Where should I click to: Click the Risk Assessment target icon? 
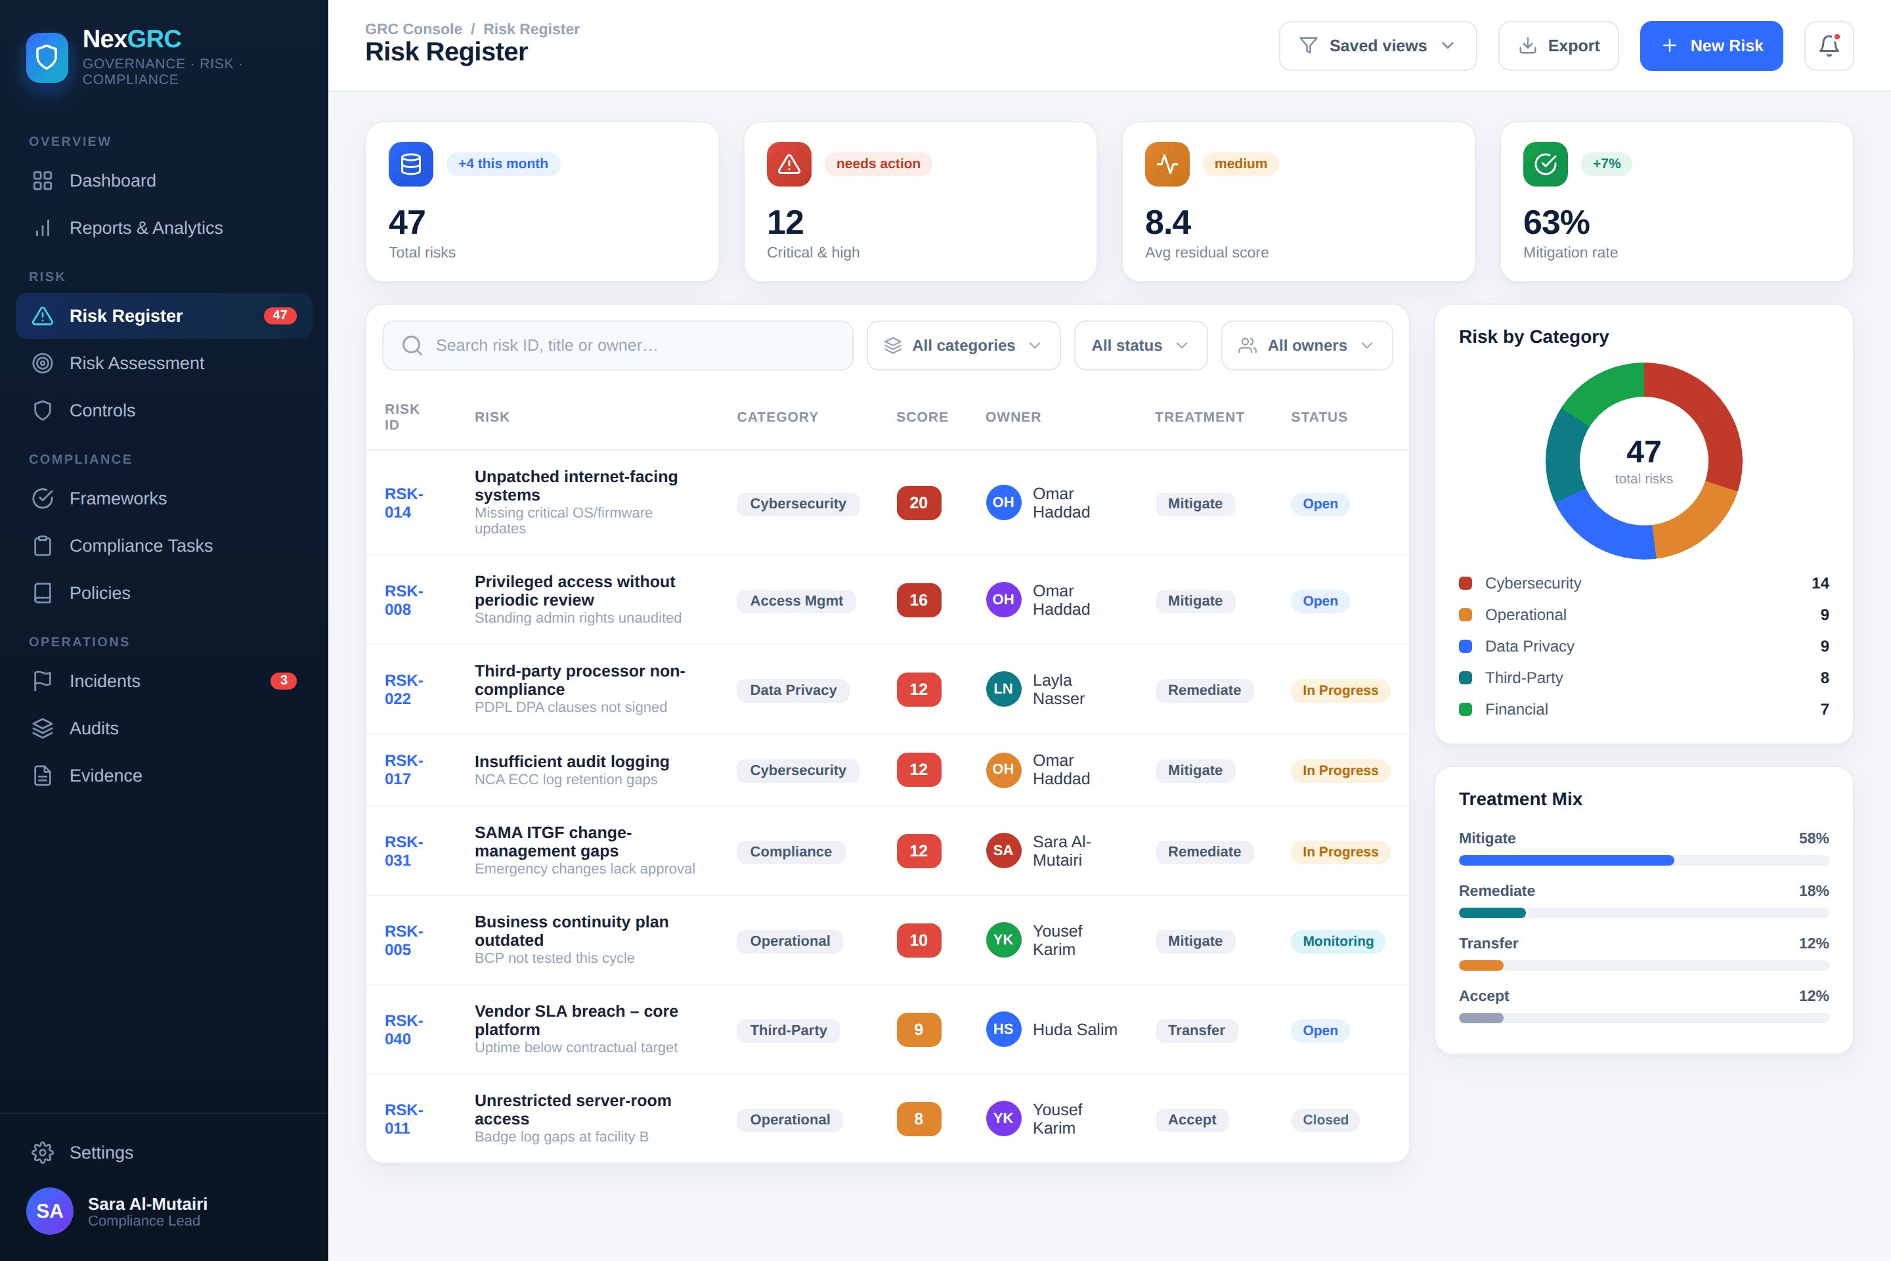coord(43,363)
